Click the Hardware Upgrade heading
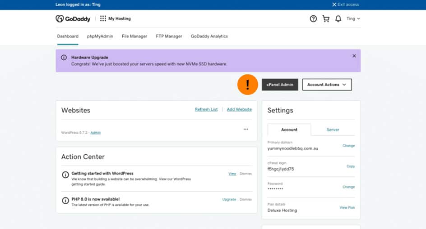The height and width of the screenshot is (229, 426). (90, 58)
